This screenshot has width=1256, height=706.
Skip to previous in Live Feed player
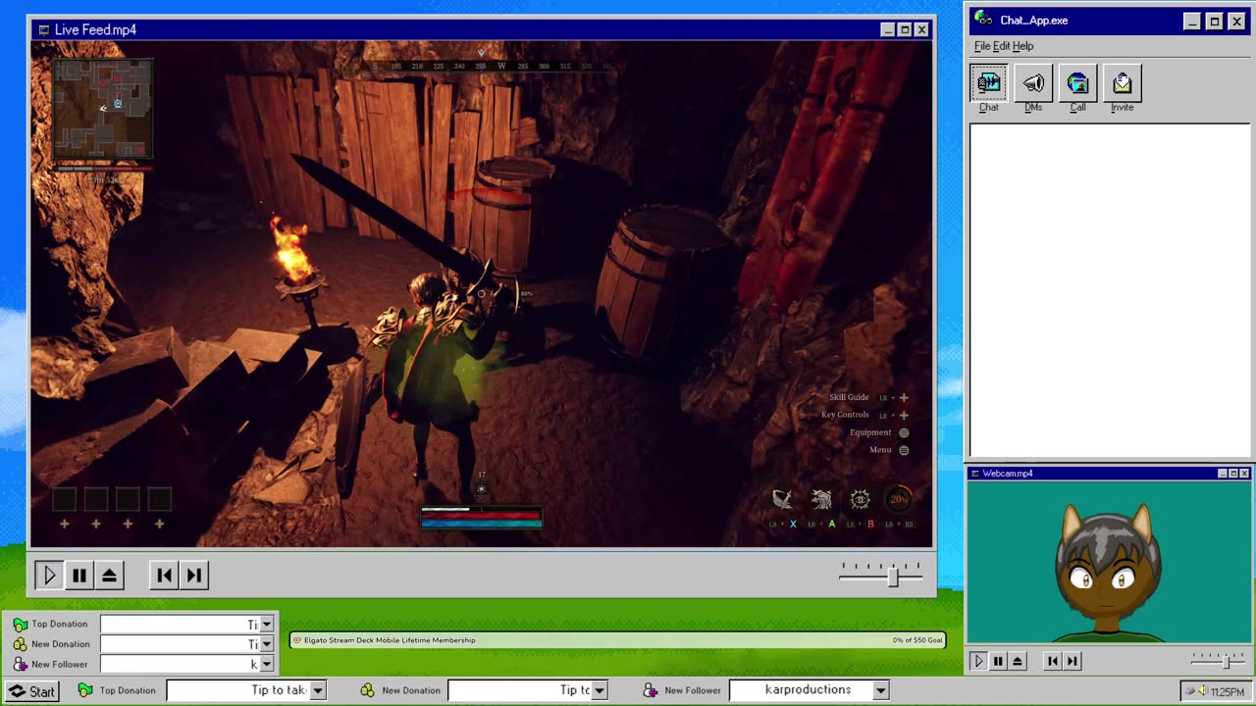coord(164,576)
